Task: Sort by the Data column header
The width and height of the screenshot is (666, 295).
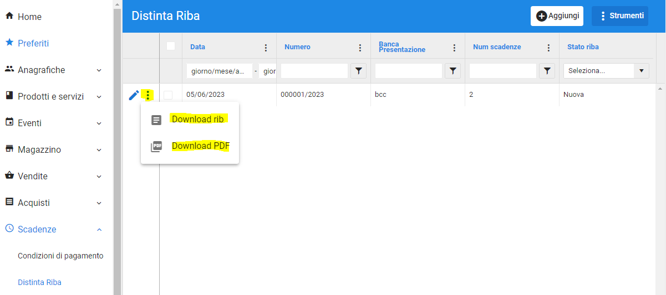Action: pyautogui.click(x=197, y=47)
